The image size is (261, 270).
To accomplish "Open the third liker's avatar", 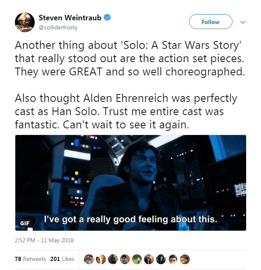I will click(x=113, y=259).
